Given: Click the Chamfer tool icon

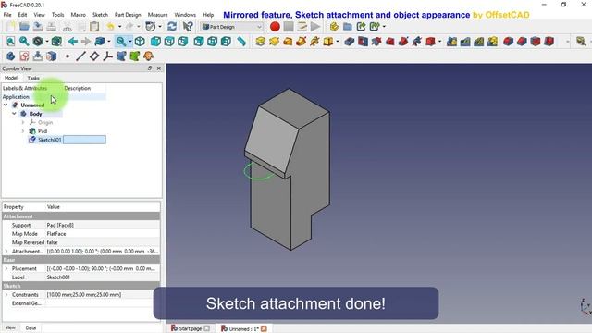Looking at the screenshot, I should point(522,41).
